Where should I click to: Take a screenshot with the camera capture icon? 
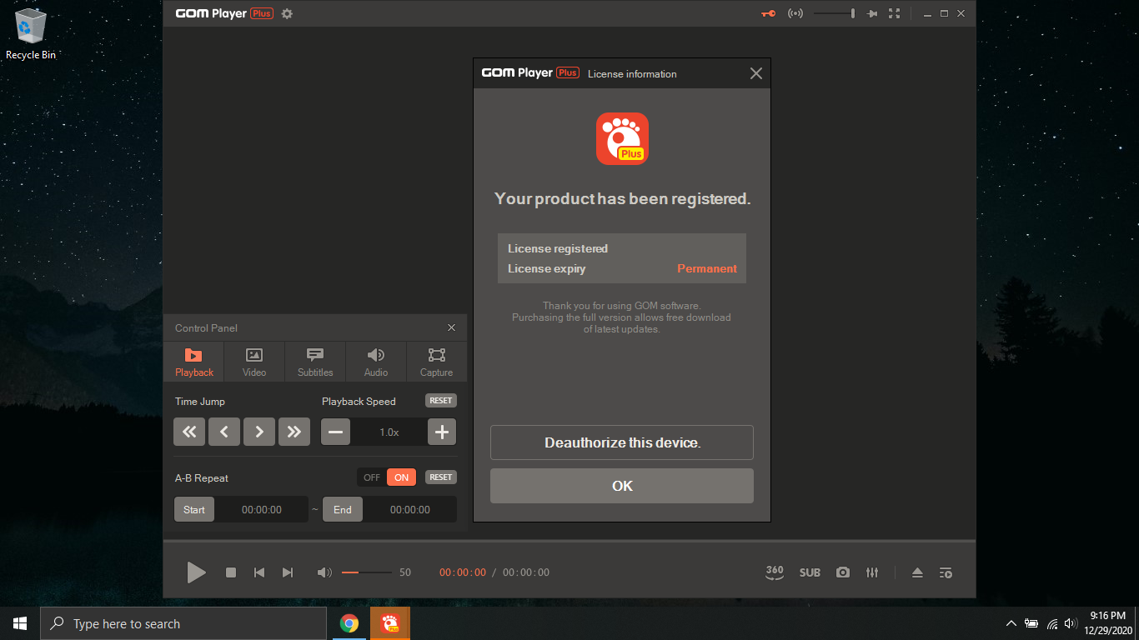842,572
